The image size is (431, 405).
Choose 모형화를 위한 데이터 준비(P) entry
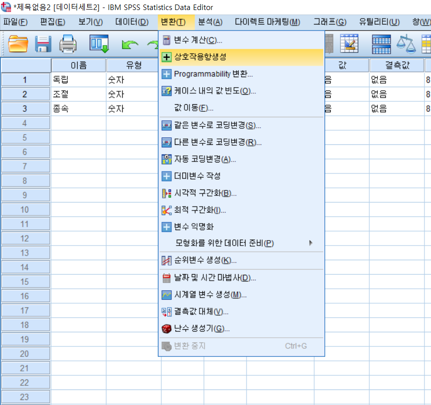click(242, 243)
